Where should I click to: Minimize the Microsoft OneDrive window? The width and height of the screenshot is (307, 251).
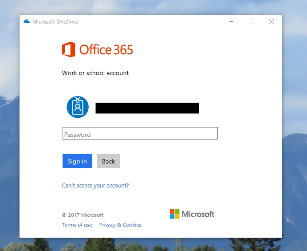coord(231,21)
